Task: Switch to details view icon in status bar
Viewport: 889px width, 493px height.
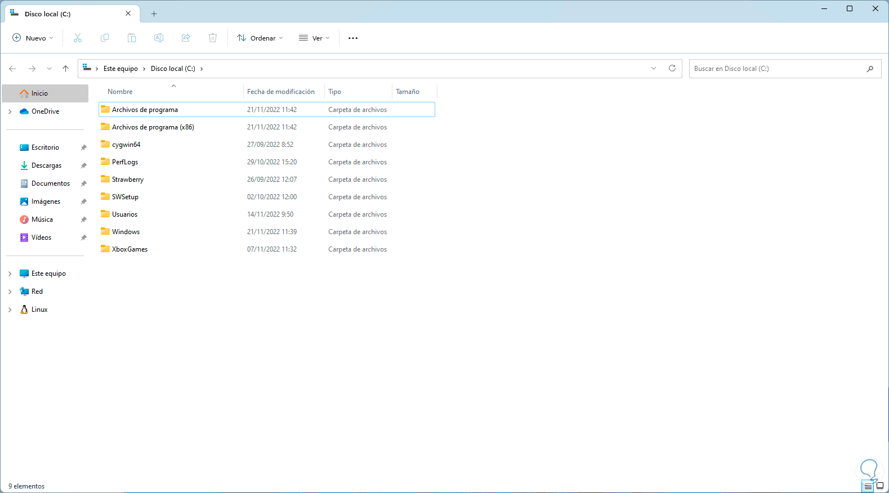Action: [868, 486]
